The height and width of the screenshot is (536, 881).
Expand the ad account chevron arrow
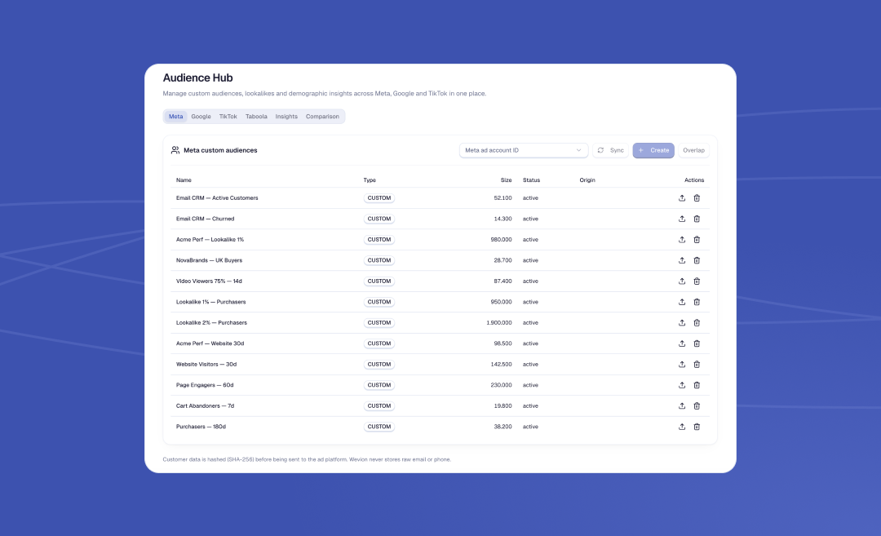pos(578,150)
